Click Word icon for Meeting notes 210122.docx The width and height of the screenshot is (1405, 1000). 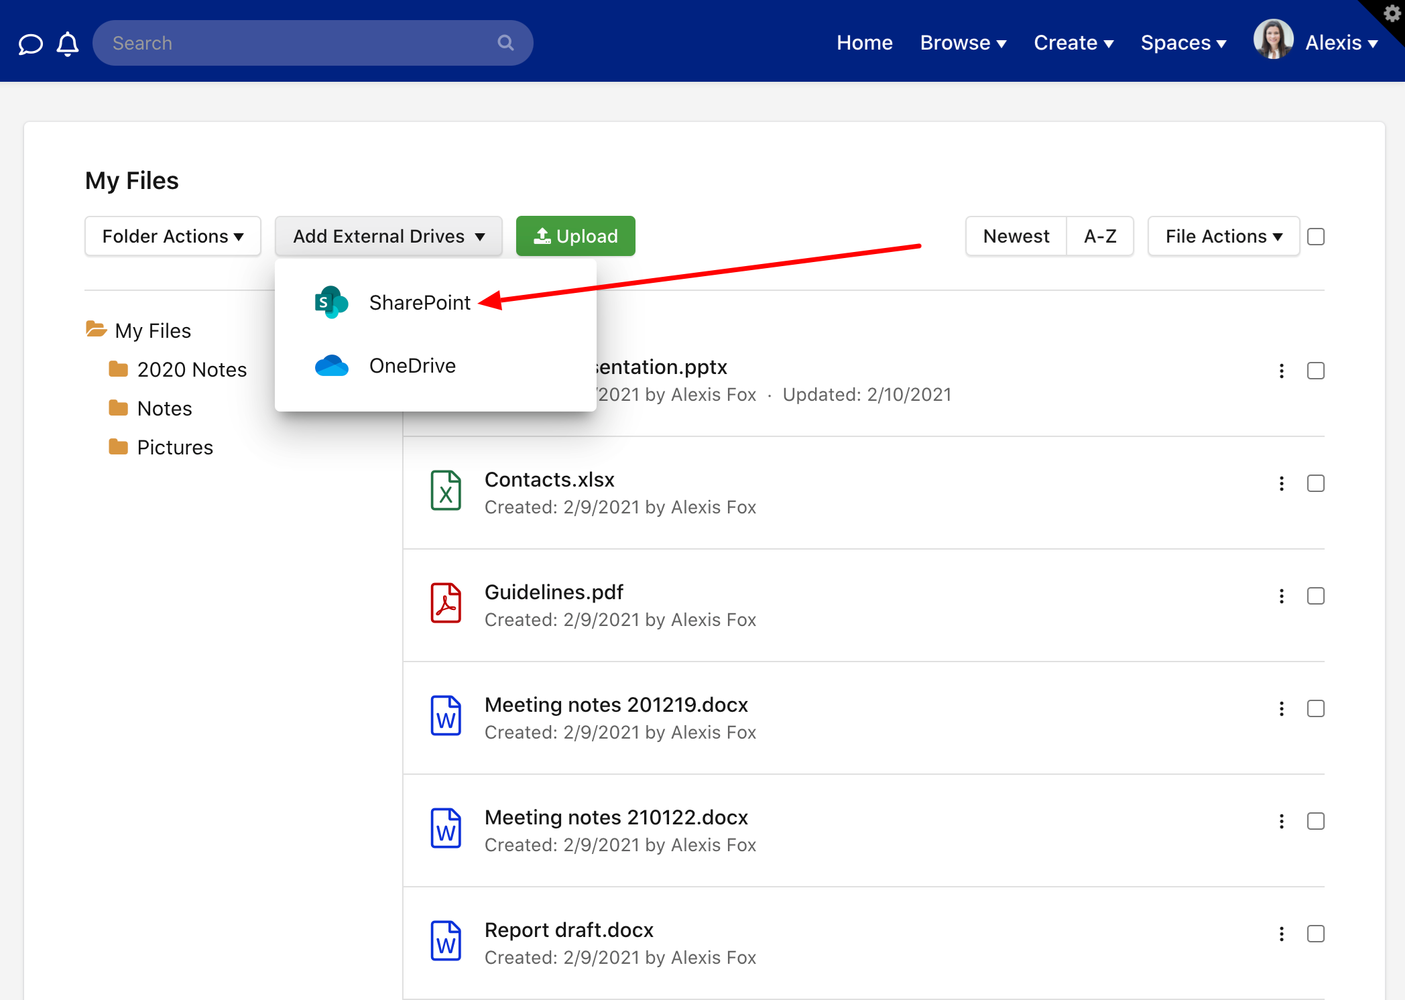point(446,828)
